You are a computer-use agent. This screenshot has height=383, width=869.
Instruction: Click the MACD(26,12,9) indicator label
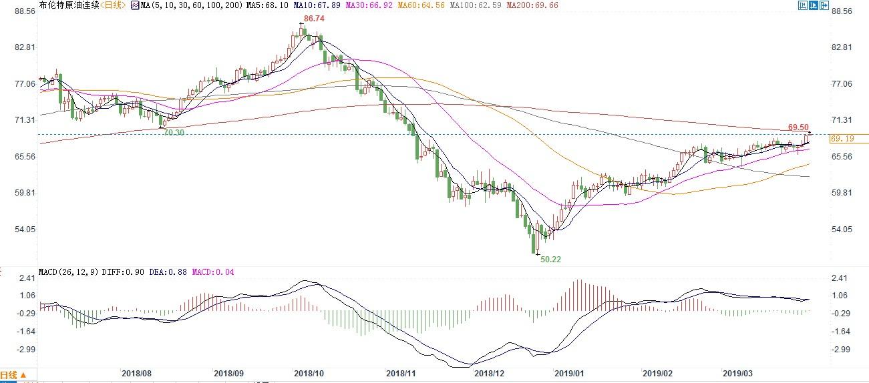tap(67, 272)
